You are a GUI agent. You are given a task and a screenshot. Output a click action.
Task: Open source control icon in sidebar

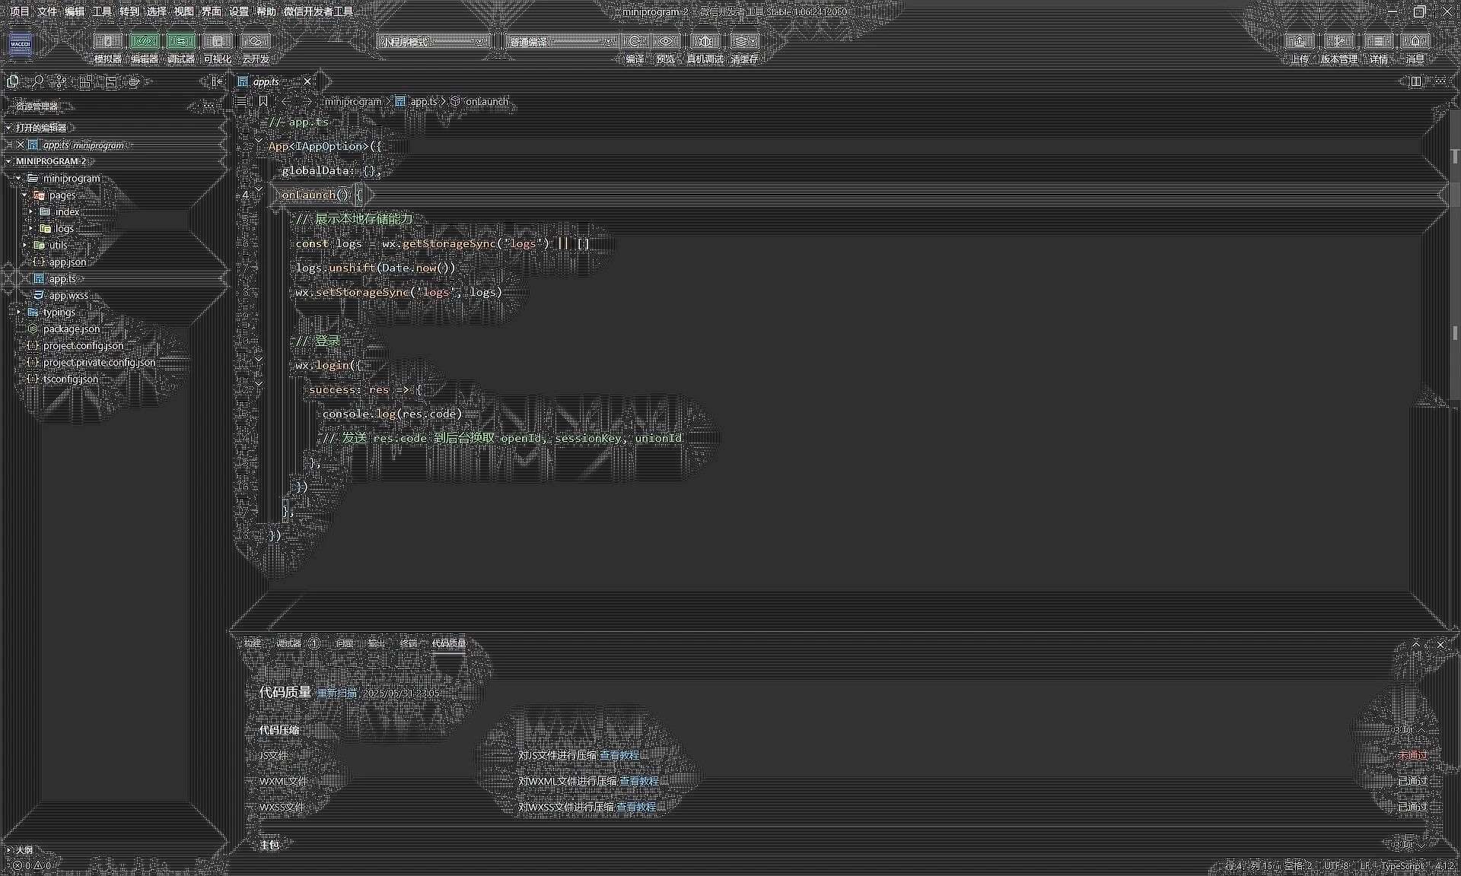tap(62, 81)
